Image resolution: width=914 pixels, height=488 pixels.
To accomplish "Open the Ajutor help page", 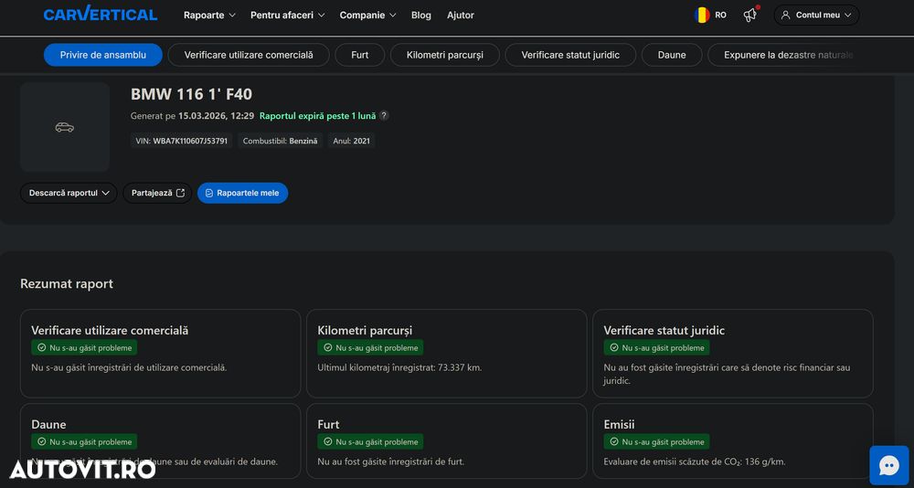I will tap(461, 16).
